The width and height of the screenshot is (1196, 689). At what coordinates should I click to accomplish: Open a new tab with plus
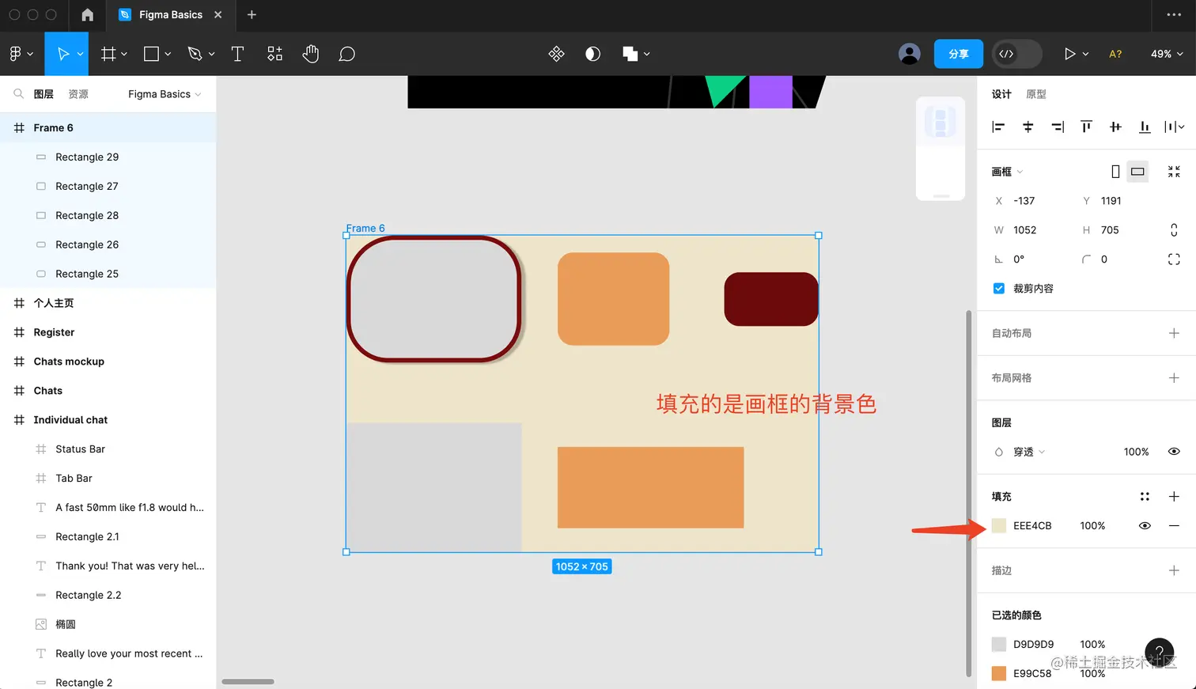252,15
